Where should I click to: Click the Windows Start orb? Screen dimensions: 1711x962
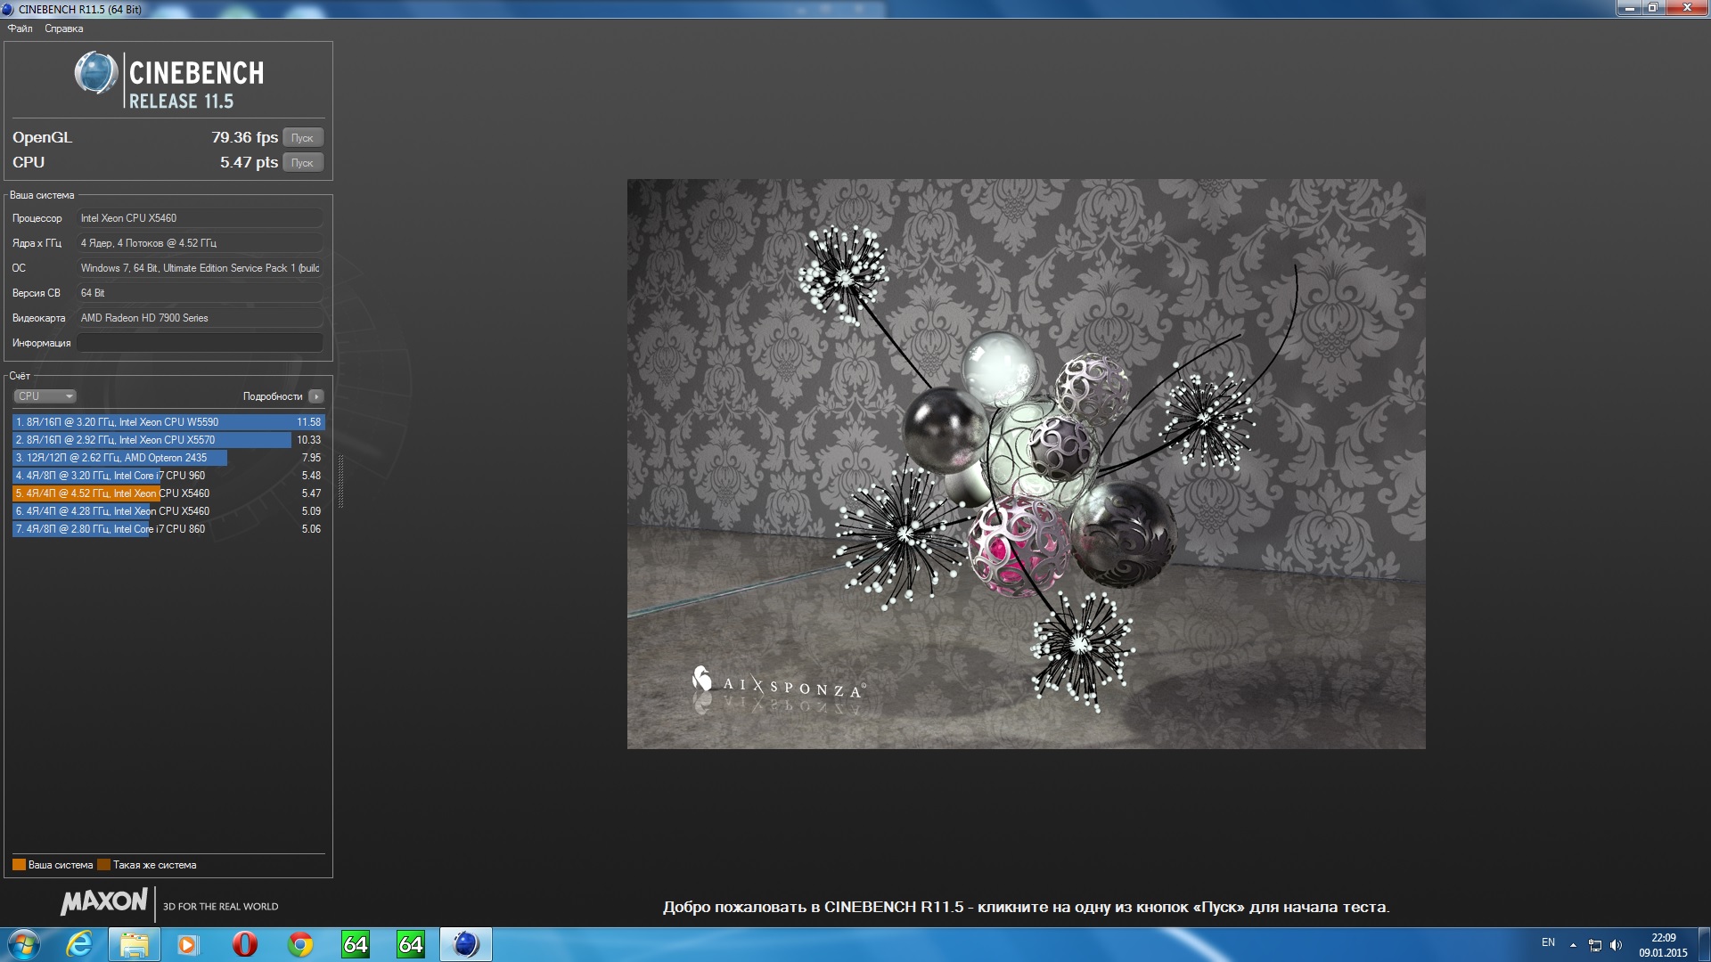click(23, 944)
